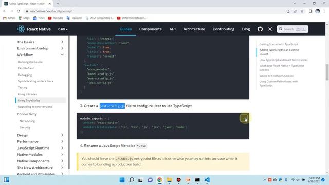Click the page vertical scrollbar thumb
The image size is (329, 185).
coord(327,72)
